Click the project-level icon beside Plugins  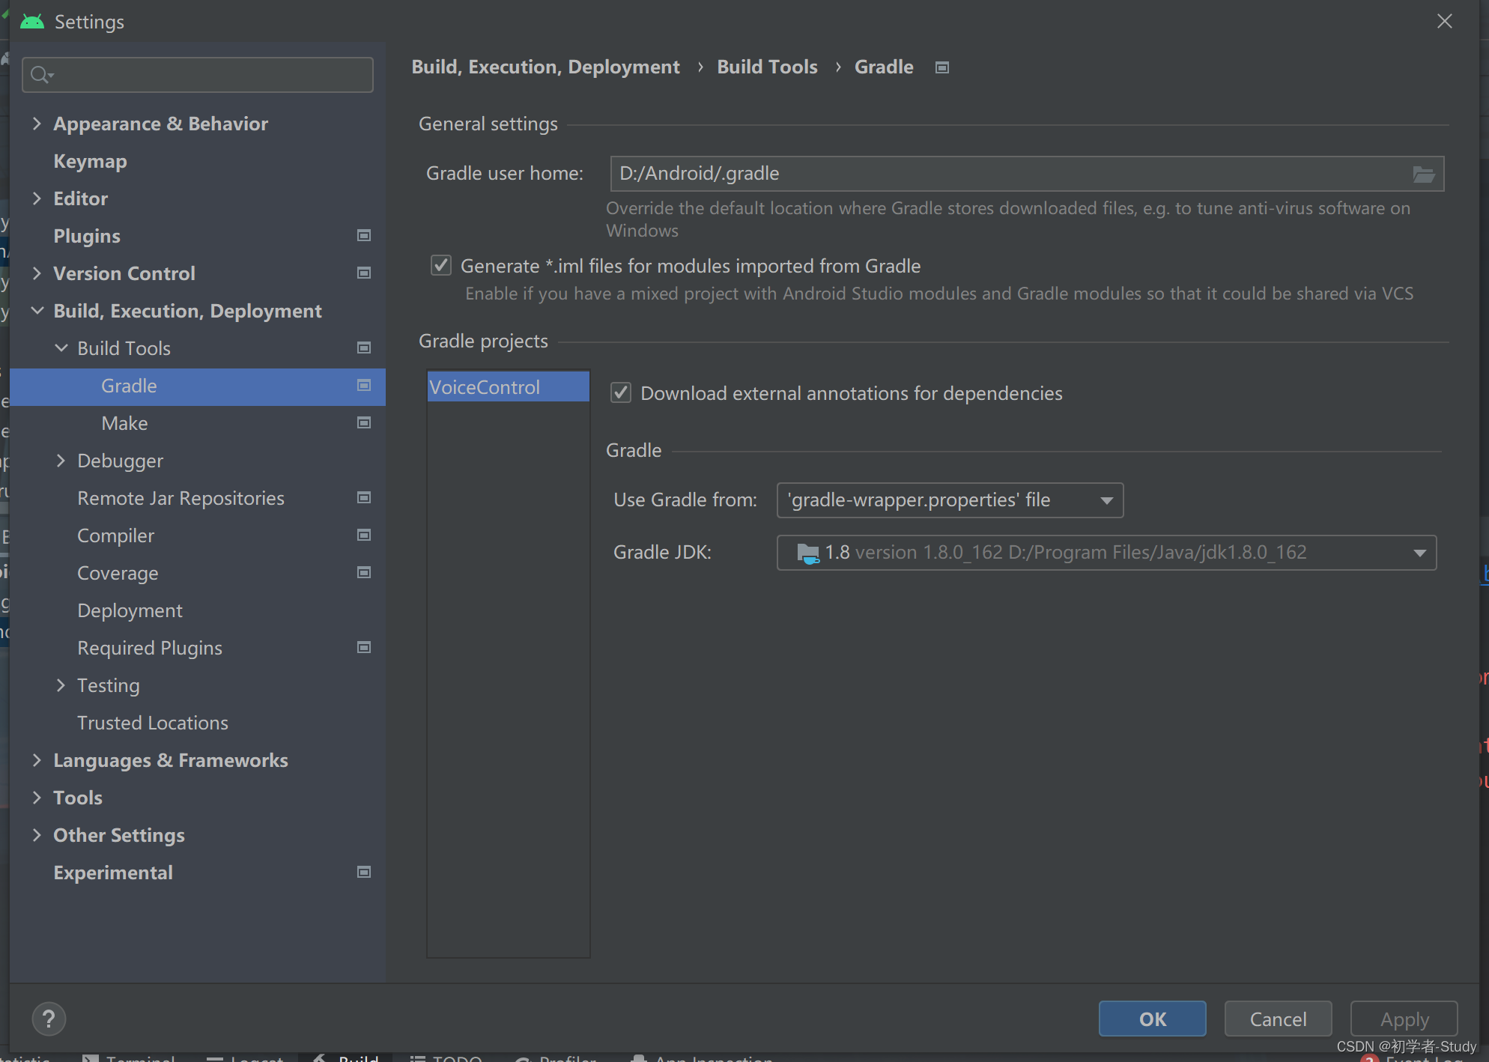point(364,236)
